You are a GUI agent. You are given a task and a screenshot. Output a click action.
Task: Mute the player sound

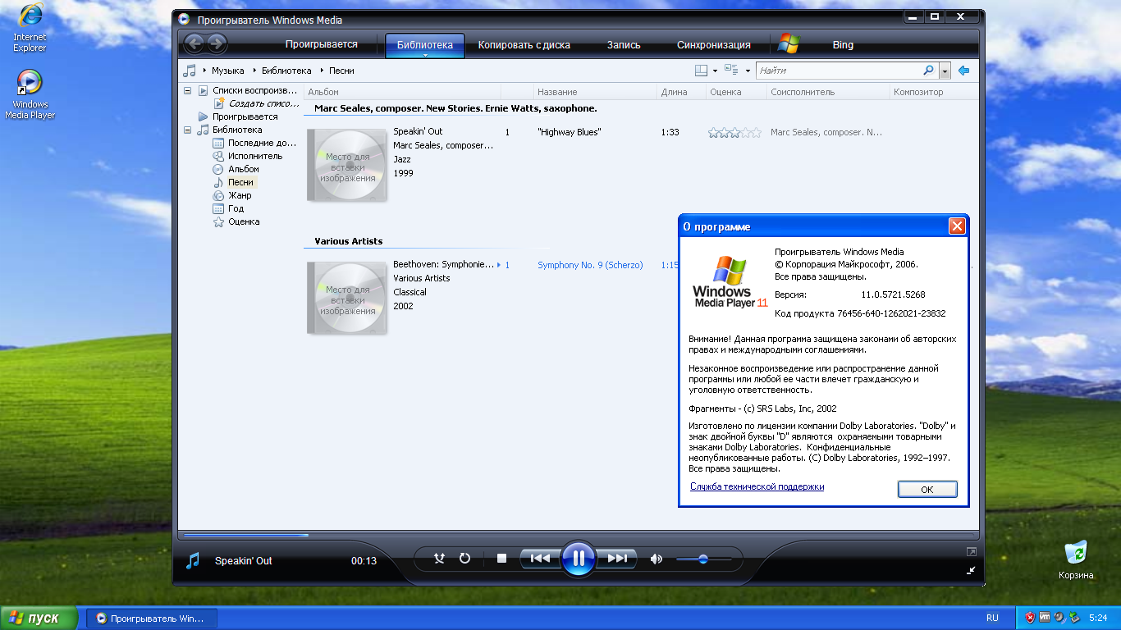656,559
